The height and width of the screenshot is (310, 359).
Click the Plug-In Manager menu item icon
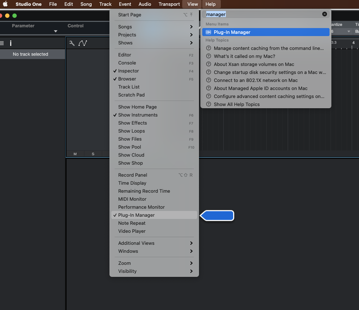point(208,32)
